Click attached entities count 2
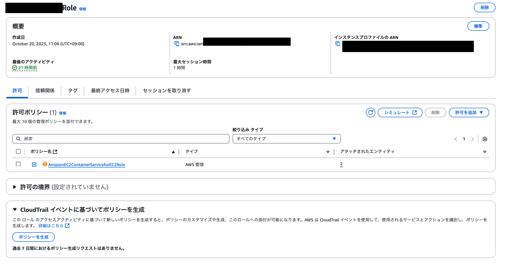Image resolution: width=516 pixels, height=273 pixels. tap(341, 164)
